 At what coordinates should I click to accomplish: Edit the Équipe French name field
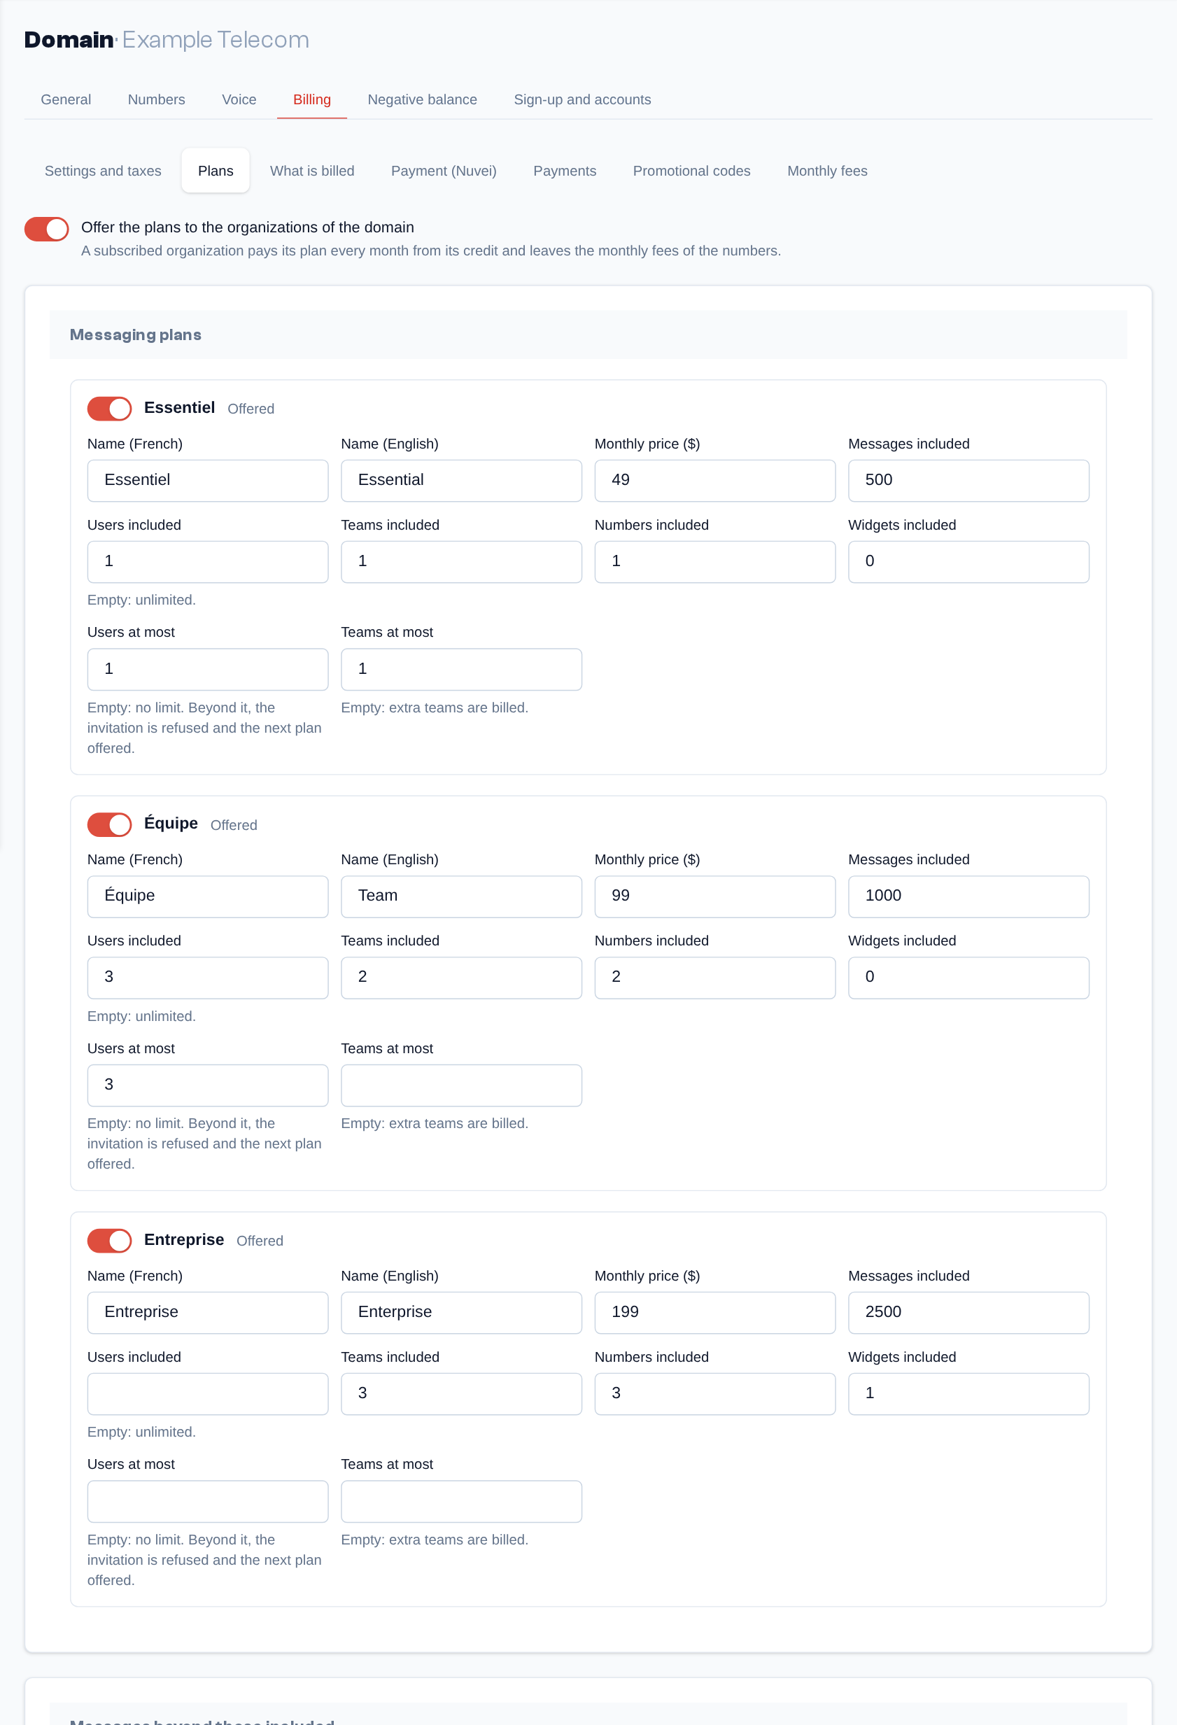[208, 896]
